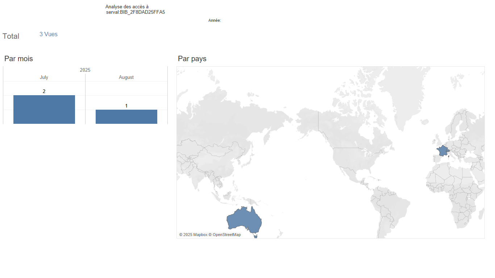Click the 'August' column header

click(126, 77)
